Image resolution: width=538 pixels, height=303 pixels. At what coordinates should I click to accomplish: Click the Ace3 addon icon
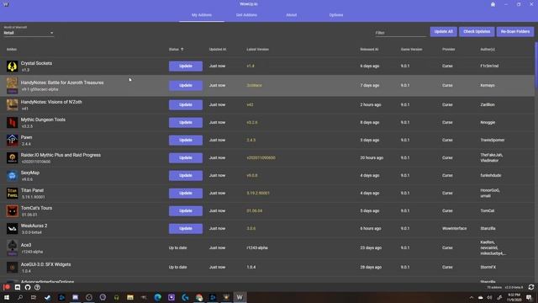(x=12, y=247)
